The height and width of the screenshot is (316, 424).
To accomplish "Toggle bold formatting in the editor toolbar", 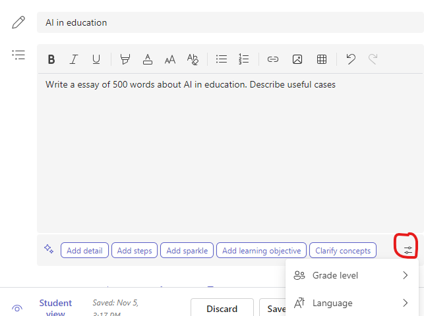I will [51, 59].
